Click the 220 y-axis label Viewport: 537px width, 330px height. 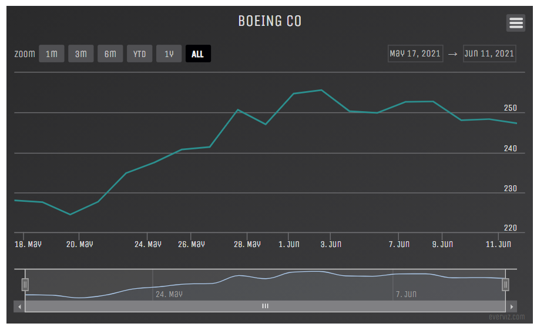pyautogui.click(x=511, y=228)
